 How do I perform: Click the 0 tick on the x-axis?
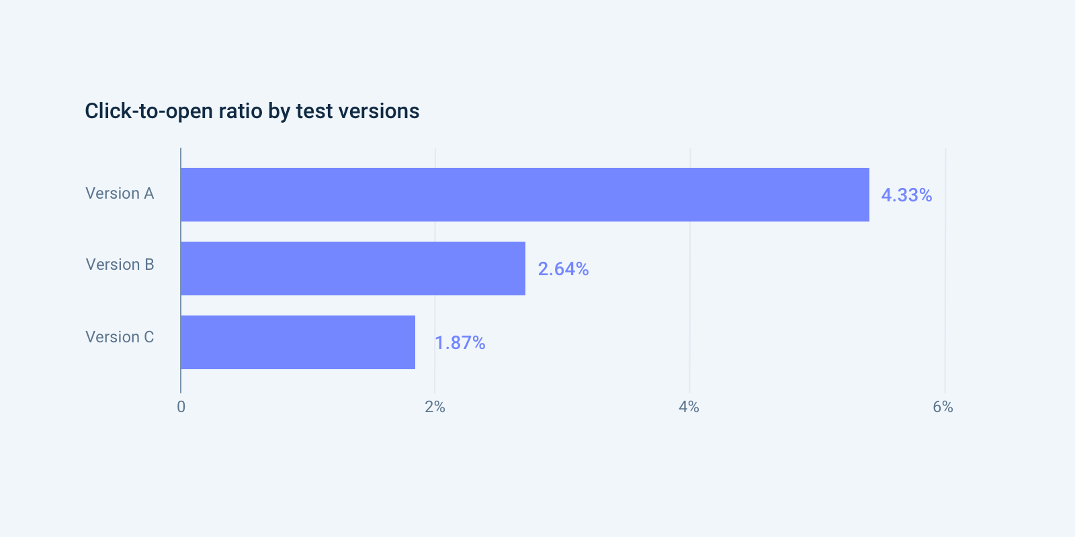tap(181, 407)
